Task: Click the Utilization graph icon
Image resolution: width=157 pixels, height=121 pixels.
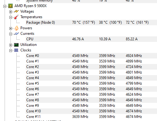Action: [16, 45]
